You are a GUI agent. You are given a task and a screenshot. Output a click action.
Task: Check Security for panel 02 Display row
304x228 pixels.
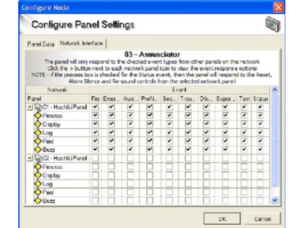pyautogui.click(x=169, y=175)
